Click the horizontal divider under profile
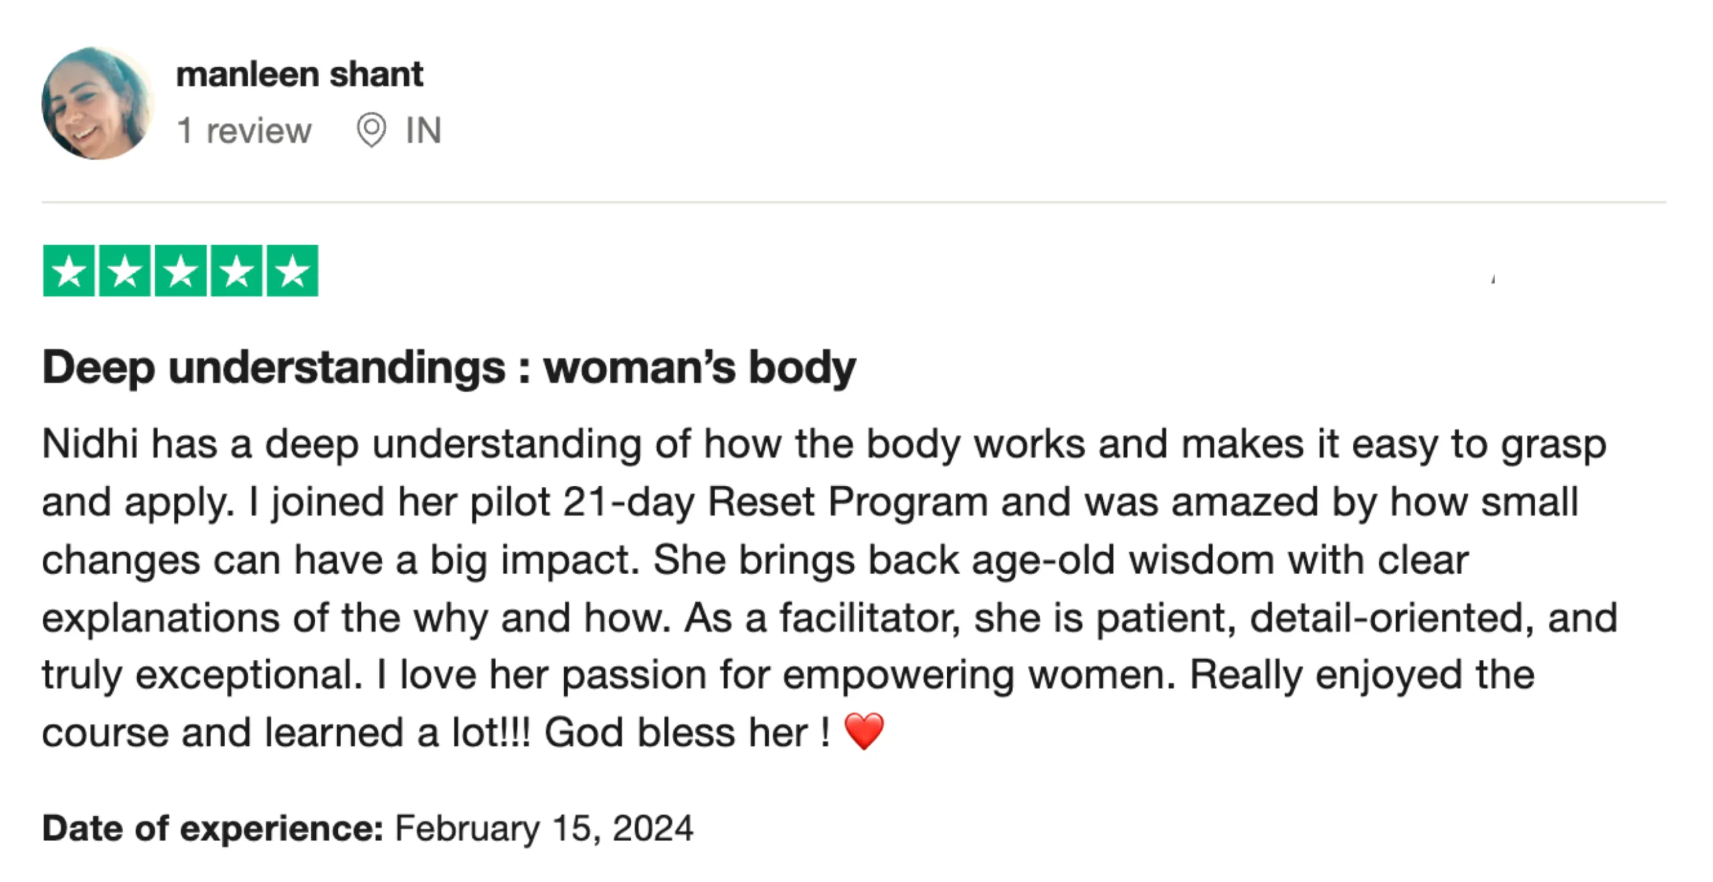Screen dimensions: 1713x882 [854, 201]
